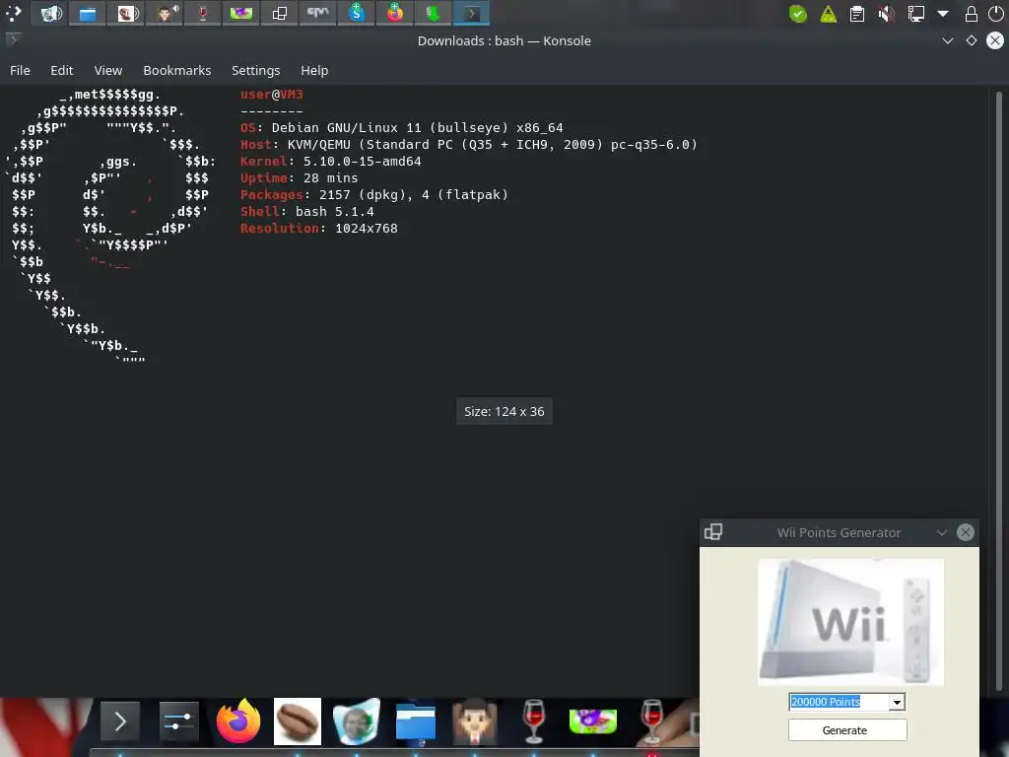Close the Wii Points Generator window

coord(966,532)
